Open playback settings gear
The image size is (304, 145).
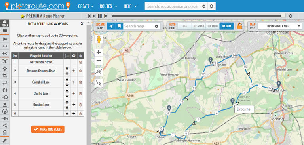(290, 16)
